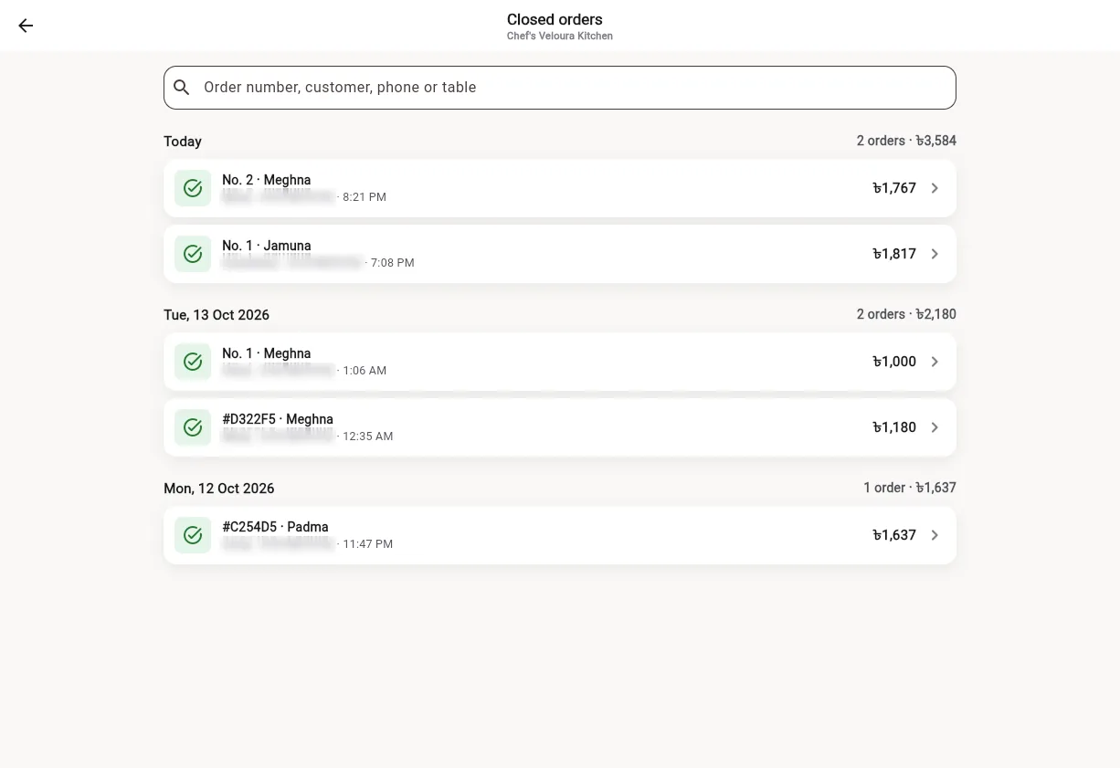1120x768 pixels.
Task: Focus the order number search field
Action: coord(560,88)
